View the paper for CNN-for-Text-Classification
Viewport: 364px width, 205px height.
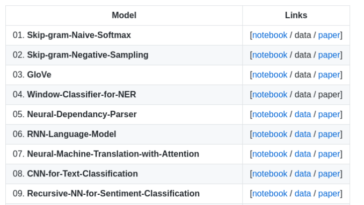(329, 174)
